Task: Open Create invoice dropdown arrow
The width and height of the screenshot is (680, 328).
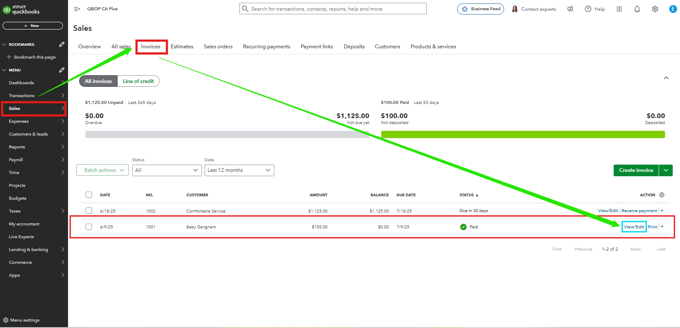Action: (666, 170)
